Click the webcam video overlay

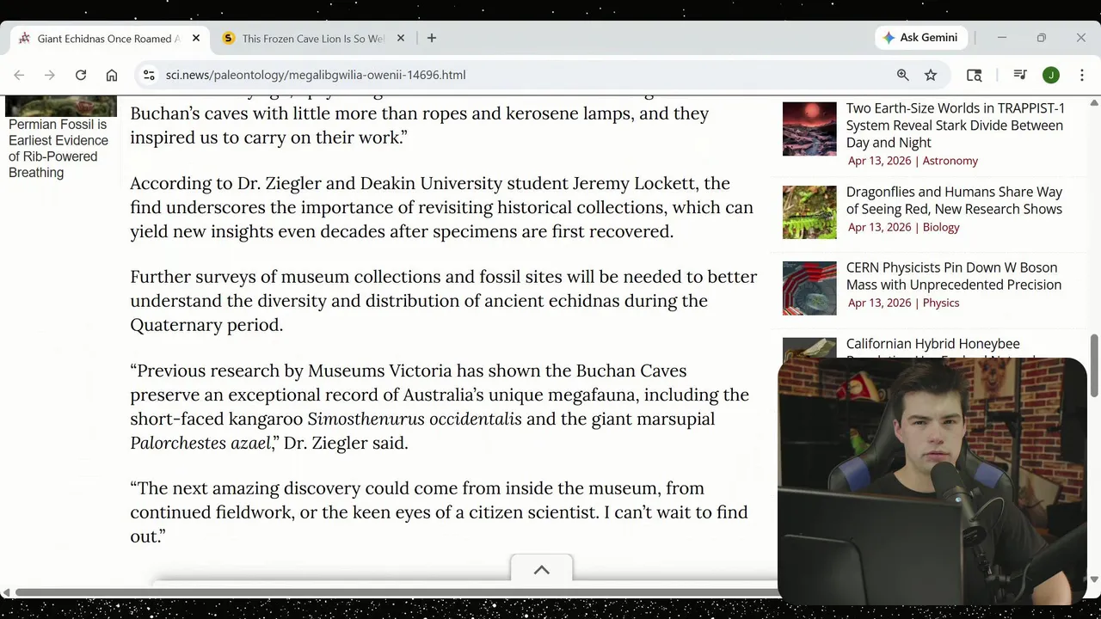coord(932,481)
